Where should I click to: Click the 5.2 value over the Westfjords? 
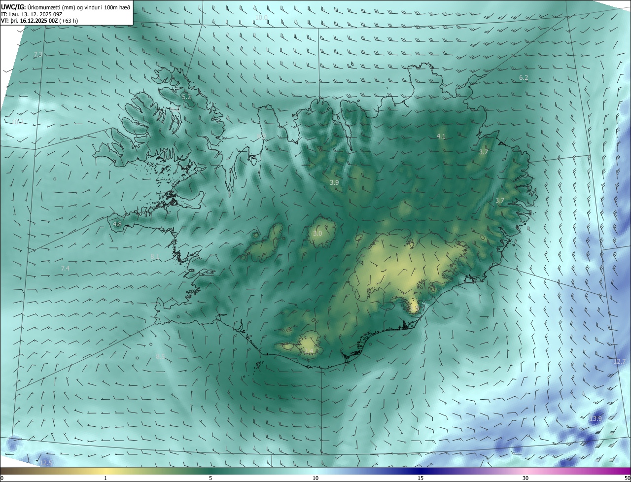[186, 97]
